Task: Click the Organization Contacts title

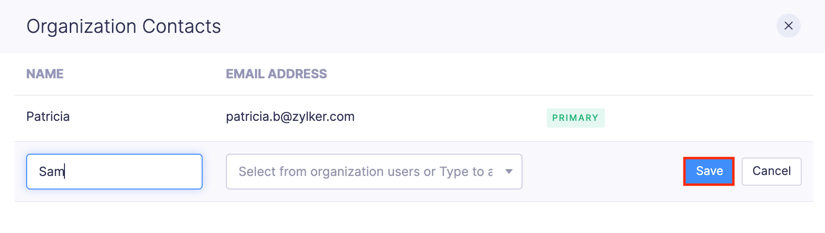Action: click(124, 27)
